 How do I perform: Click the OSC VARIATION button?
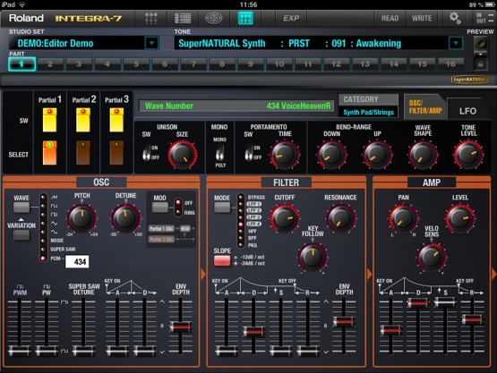(21, 235)
